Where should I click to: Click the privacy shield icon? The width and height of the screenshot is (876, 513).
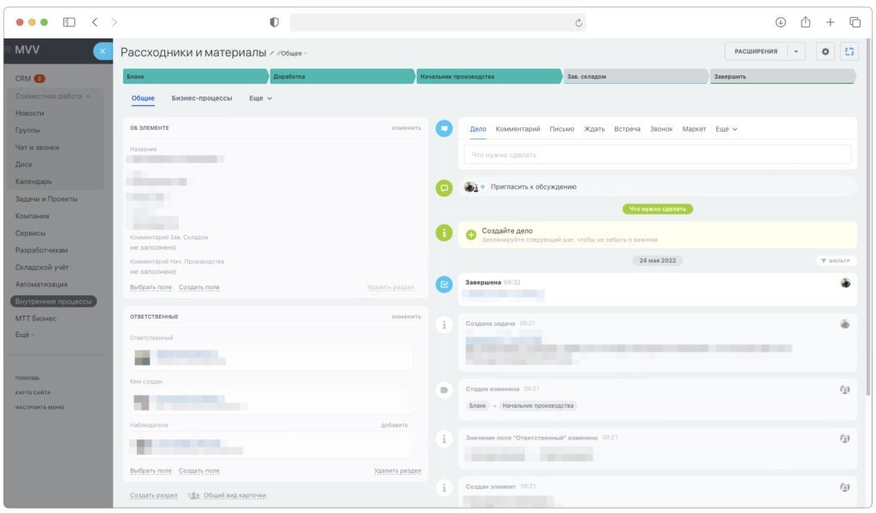pyautogui.click(x=275, y=21)
